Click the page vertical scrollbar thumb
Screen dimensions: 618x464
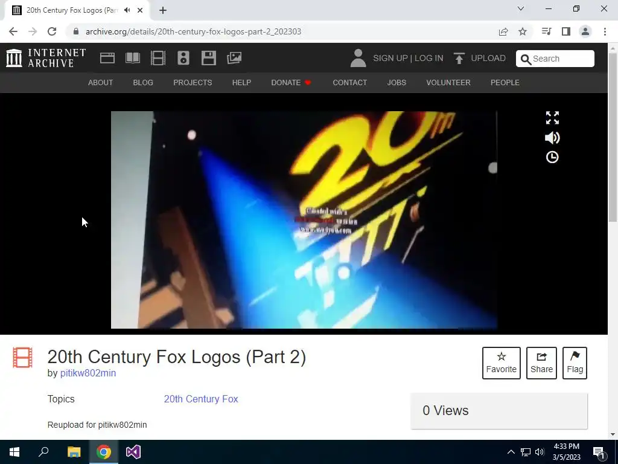613,137
